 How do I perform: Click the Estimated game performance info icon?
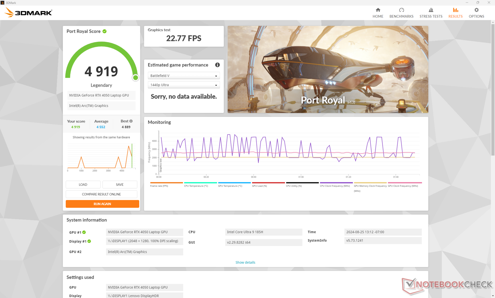(217, 65)
